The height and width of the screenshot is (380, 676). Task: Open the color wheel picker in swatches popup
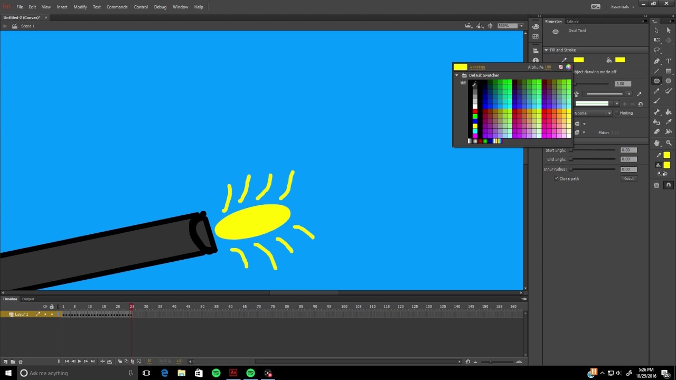[x=568, y=67]
